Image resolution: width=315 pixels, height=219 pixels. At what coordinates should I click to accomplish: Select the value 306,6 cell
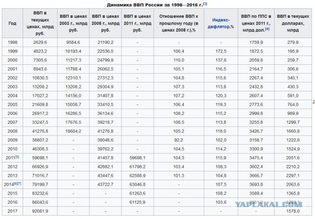click(x=293, y=69)
